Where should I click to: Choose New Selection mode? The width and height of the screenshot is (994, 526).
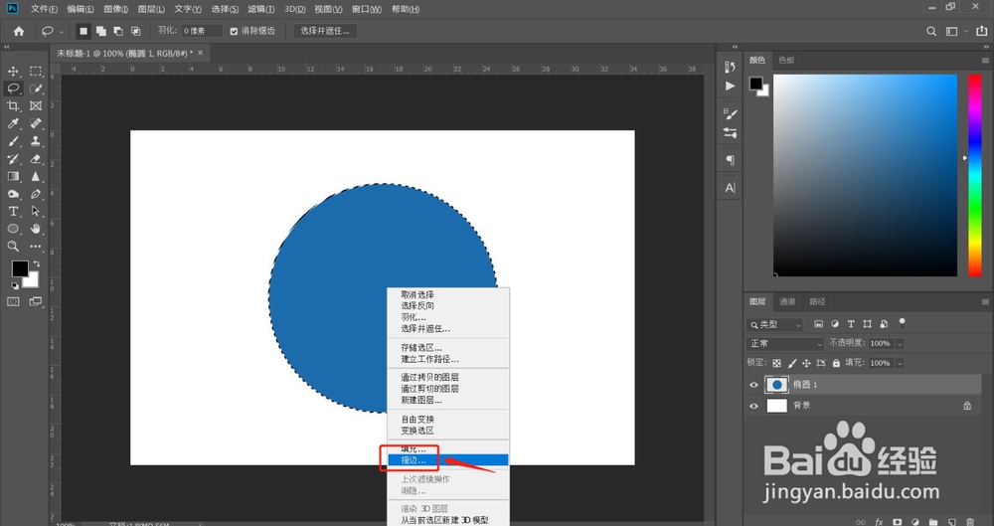point(83,31)
